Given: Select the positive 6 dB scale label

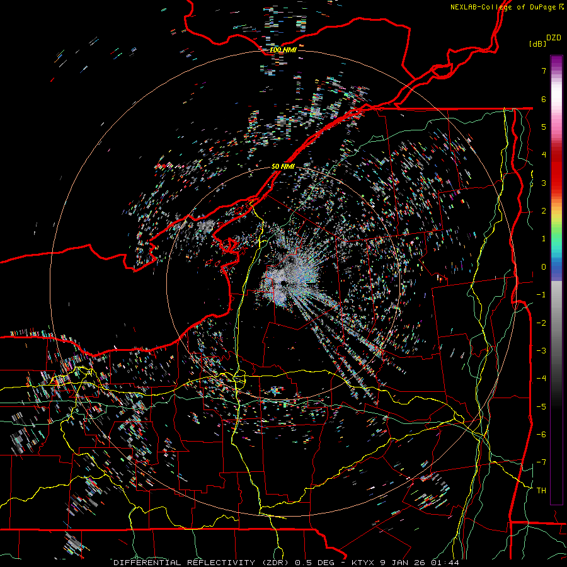Looking at the screenshot, I should (x=544, y=99).
